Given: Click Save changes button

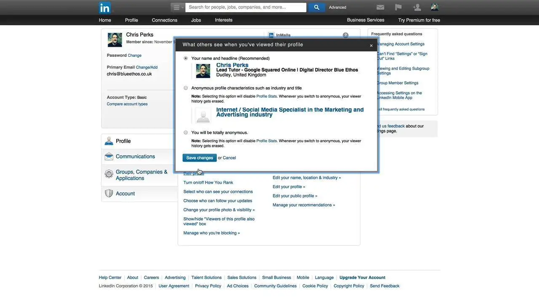Looking at the screenshot, I should pyautogui.click(x=200, y=158).
